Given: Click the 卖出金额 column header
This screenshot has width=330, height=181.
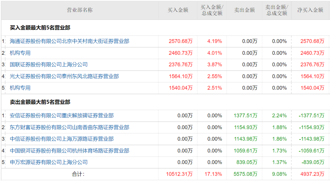Looking at the screenshot, I should pyautogui.click(x=244, y=10).
